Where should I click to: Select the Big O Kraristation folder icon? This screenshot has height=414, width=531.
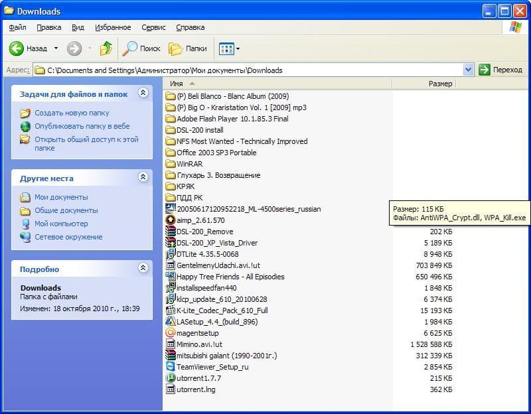pyautogui.click(x=171, y=107)
